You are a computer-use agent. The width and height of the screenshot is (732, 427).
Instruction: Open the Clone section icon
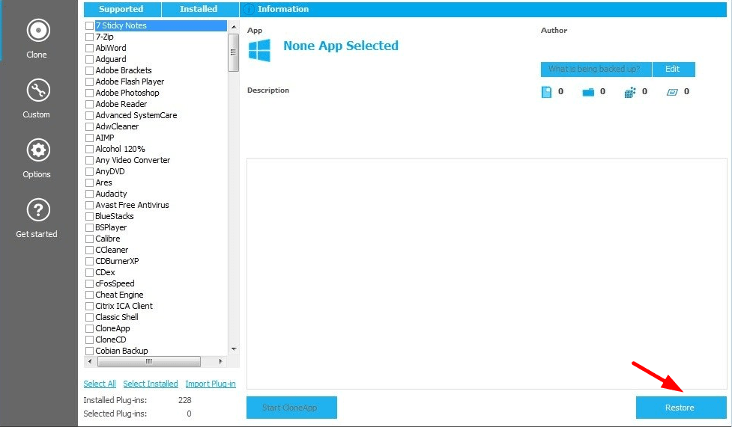38,31
